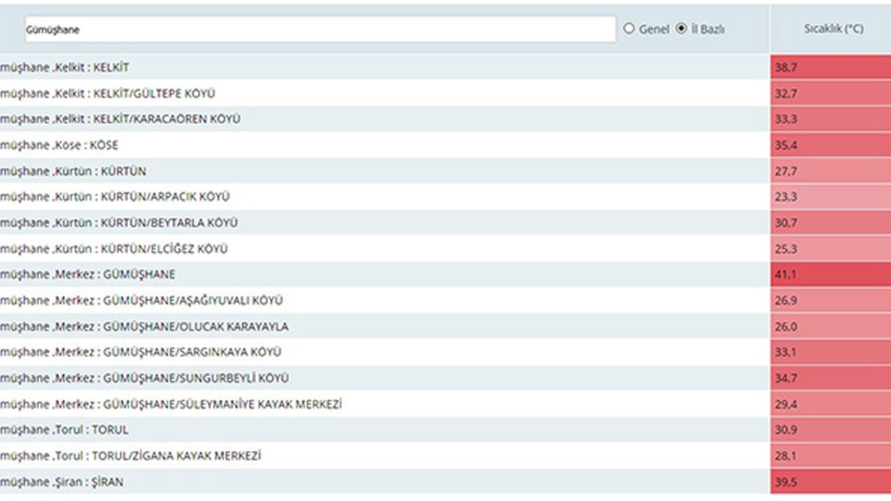Select TORUL/ZİGANA KAYAK MERKEZİ row
Image resolution: width=891 pixels, height=501 pixels.
(x=130, y=456)
